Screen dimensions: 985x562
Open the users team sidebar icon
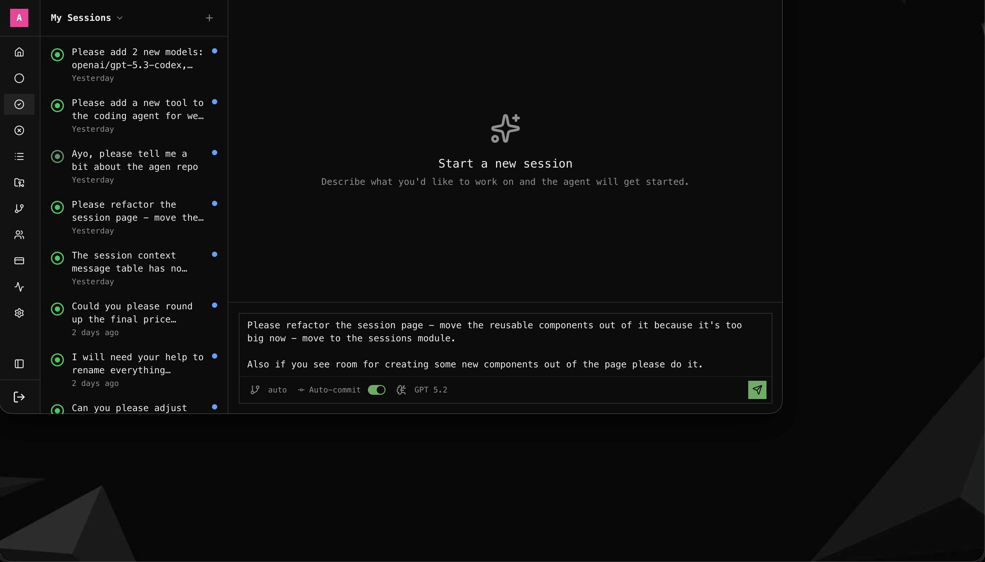point(19,235)
